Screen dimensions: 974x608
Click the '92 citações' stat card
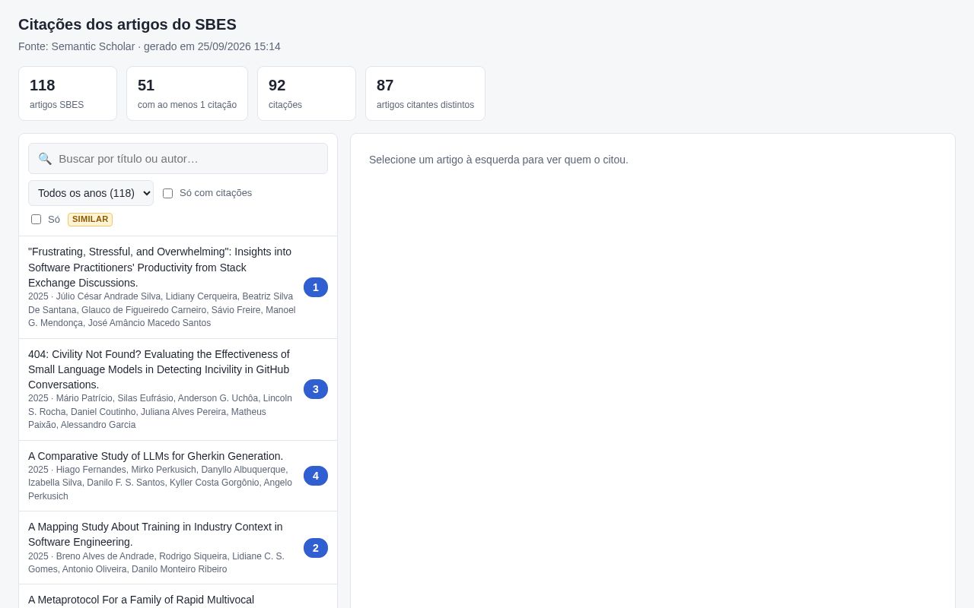click(x=307, y=93)
